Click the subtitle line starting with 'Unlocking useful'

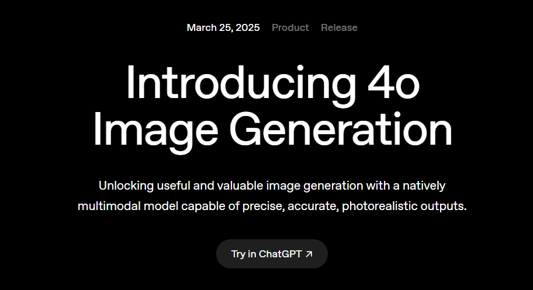pyautogui.click(x=272, y=186)
